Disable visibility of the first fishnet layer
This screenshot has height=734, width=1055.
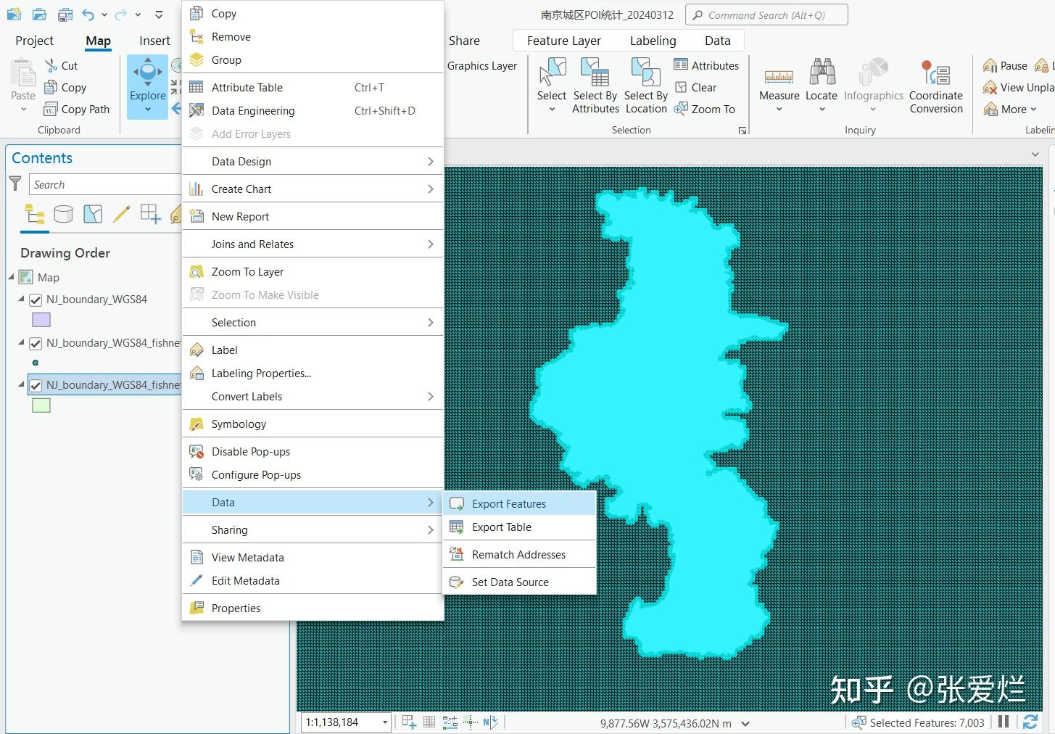[x=36, y=343]
